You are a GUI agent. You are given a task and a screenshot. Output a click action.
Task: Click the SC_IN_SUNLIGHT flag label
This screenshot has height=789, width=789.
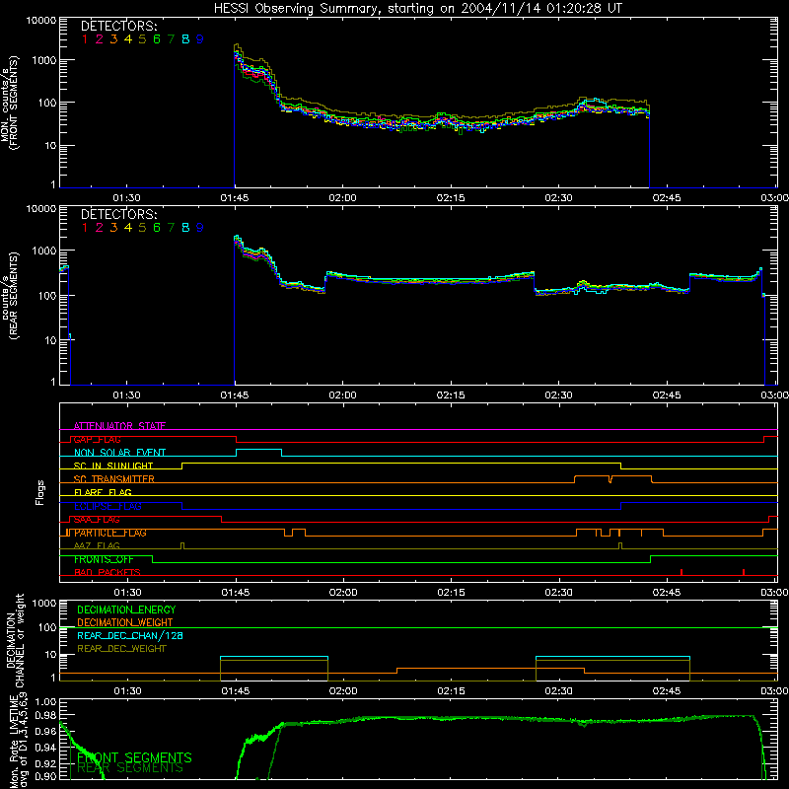[x=113, y=466]
